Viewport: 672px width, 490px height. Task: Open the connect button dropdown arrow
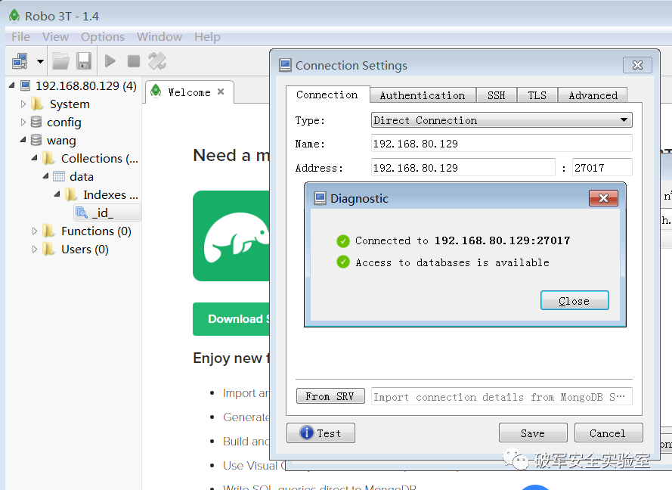[40, 61]
